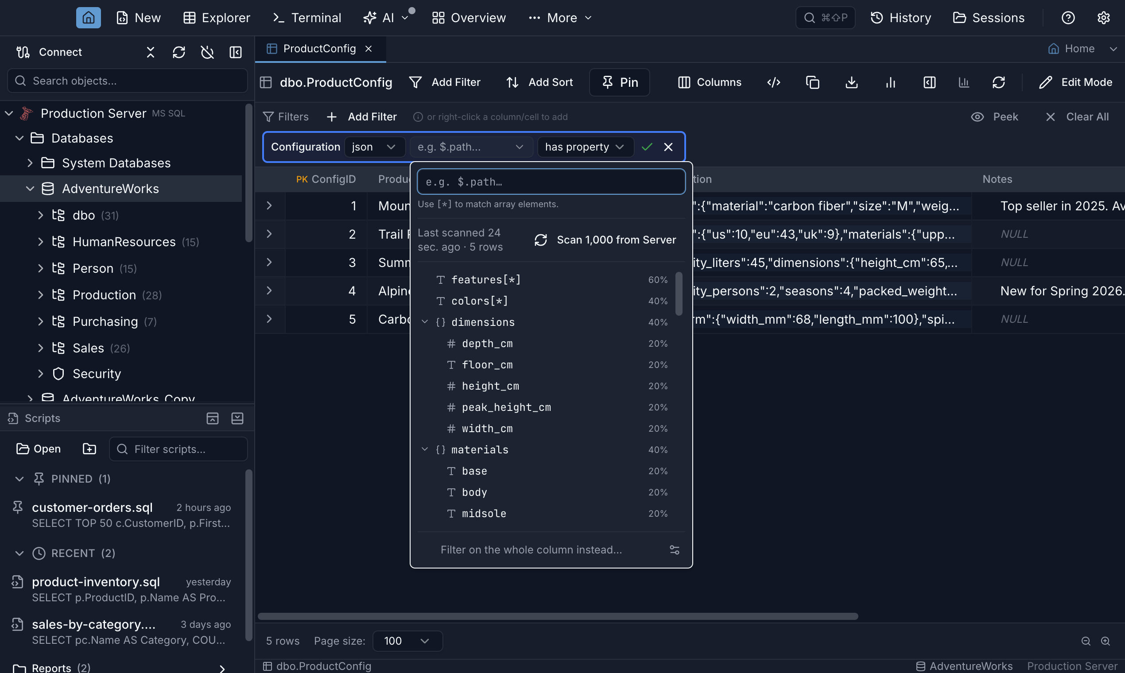Close the ProductConfig tab
This screenshot has height=673, width=1125.
[x=369, y=49]
